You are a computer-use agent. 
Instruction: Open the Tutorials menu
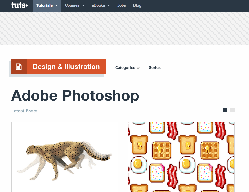47,5
